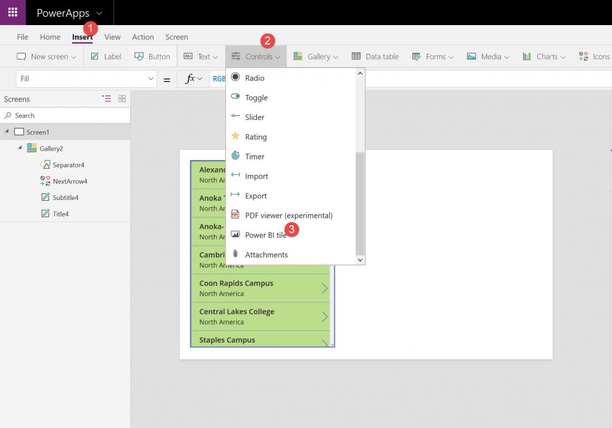The width and height of the screenshot is (612, 428).
Task: Collapse the Screen1 tree node
Action: 7,132
